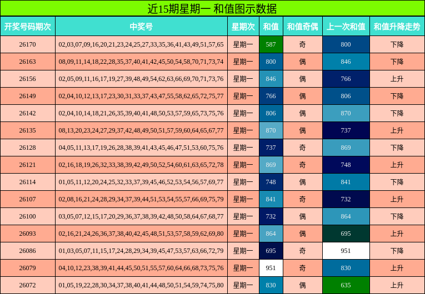Click the 星期一 cell in row 26107
425x294 pixels.
(x=243, y=199)
